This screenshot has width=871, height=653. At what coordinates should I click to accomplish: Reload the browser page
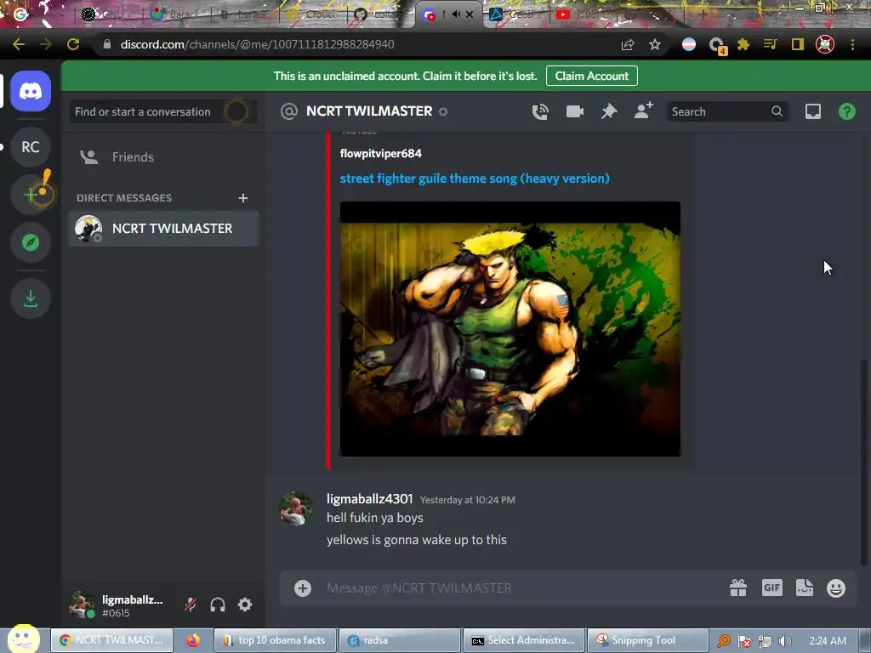click(73, 44)
